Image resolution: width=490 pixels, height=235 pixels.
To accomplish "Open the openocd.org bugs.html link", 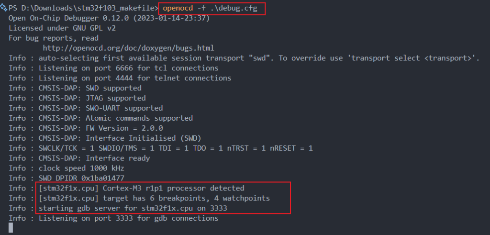I will click(x=128, y=48).
